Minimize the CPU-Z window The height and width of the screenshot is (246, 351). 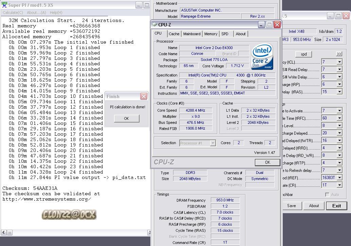click(x=261, y=25)
